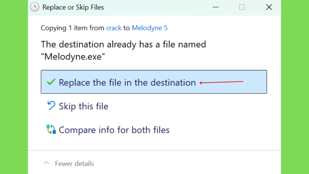Click the compare files icon
Screen dimensions: 309x174
(51, 129)
